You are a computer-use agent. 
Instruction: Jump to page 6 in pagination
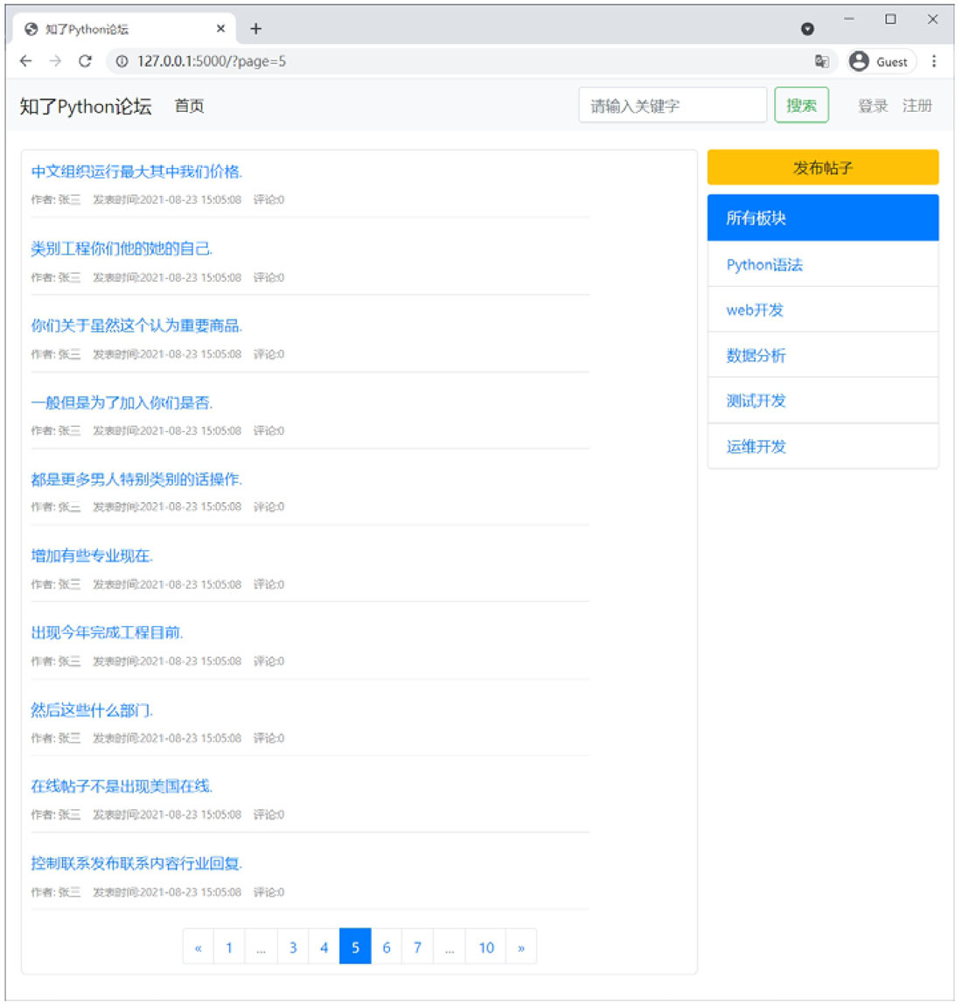pos(387,946)
